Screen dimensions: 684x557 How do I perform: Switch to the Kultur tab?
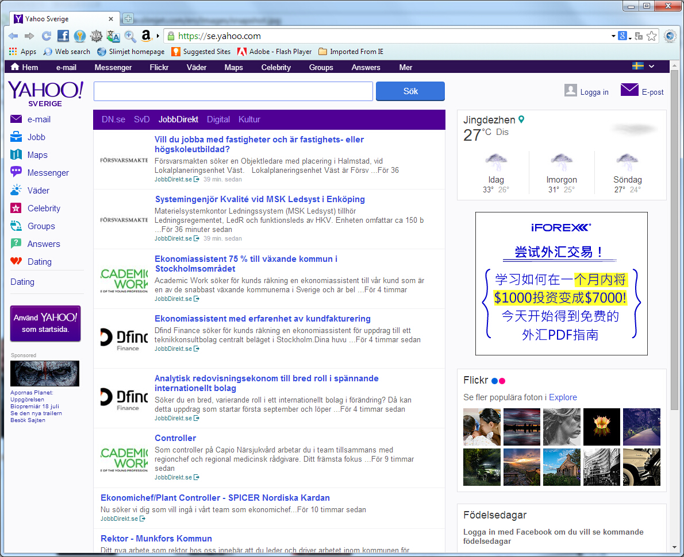tap(249, 119)
